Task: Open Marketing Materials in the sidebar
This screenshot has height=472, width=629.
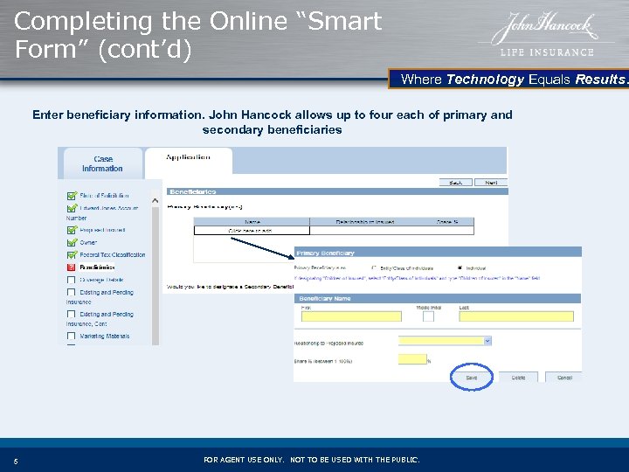Action: pos(104,336)
